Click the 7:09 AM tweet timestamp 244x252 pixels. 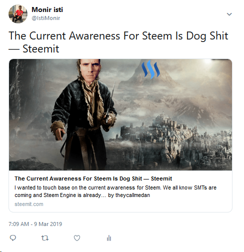pos(18,224)
